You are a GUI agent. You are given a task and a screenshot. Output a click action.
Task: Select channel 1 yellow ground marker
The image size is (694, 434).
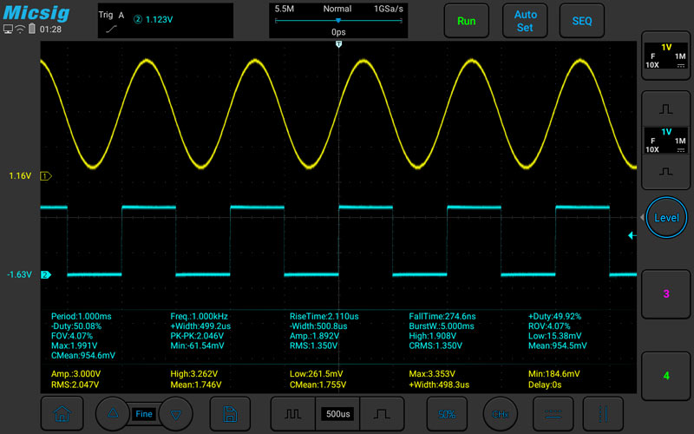(x=46, y=176)
